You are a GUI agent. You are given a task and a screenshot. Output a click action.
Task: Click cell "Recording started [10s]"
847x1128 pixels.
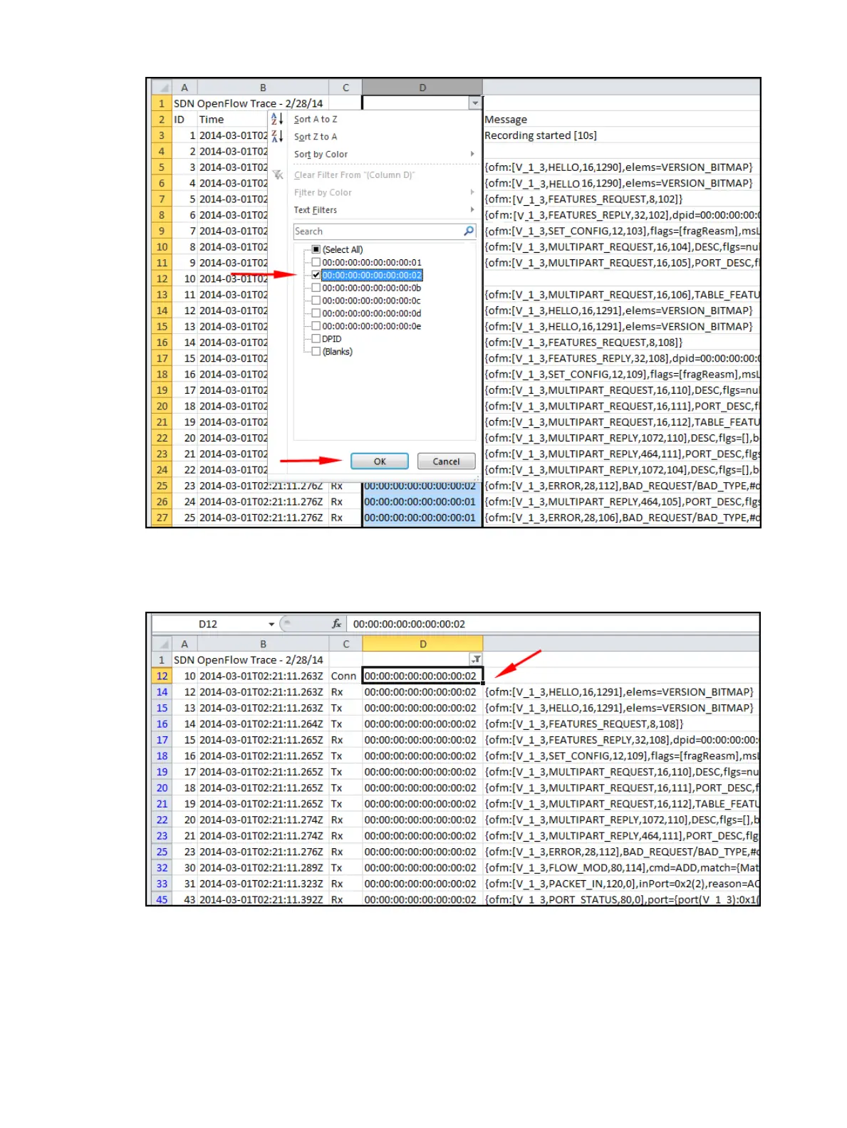point(622,135)
